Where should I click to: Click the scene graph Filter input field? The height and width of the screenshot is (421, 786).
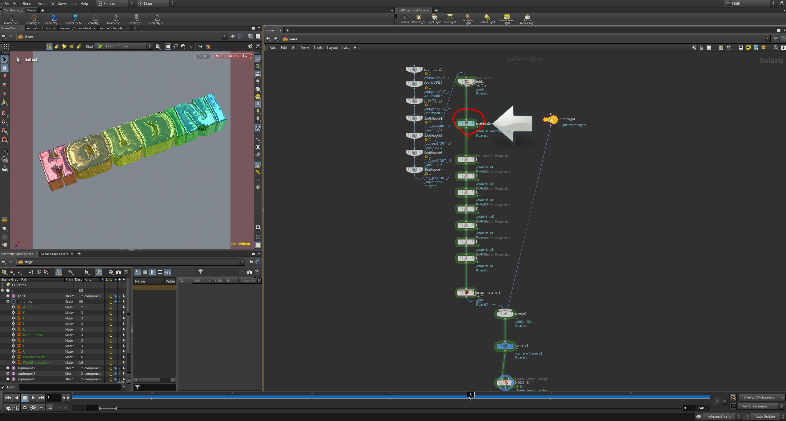click(70, 387)
